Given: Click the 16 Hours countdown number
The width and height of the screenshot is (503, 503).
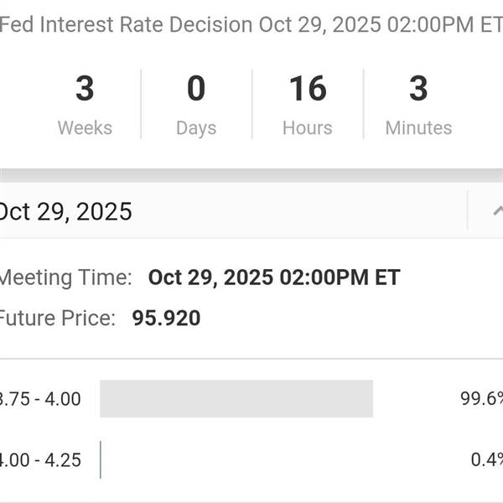Looking at the screenshot, I should (308, 89).
